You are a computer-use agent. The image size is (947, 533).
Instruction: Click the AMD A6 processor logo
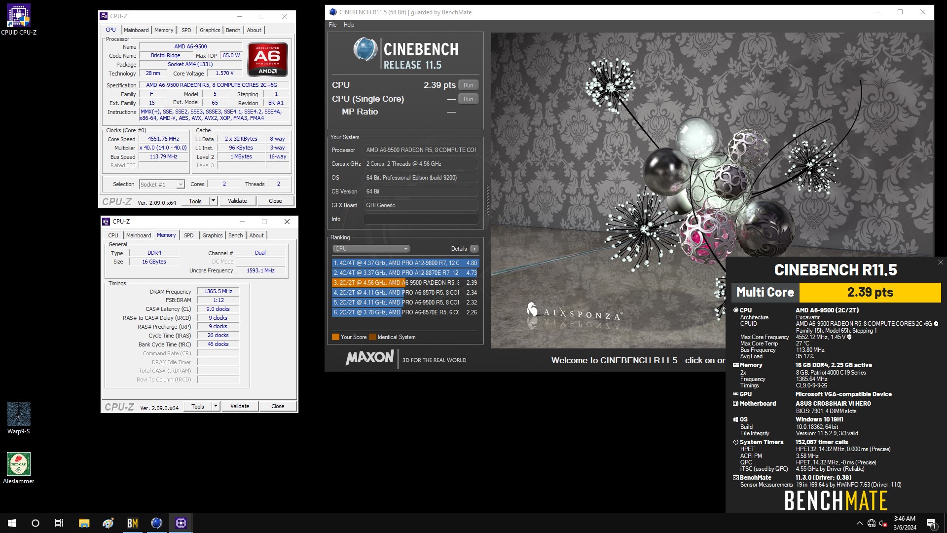coord(267,59)
